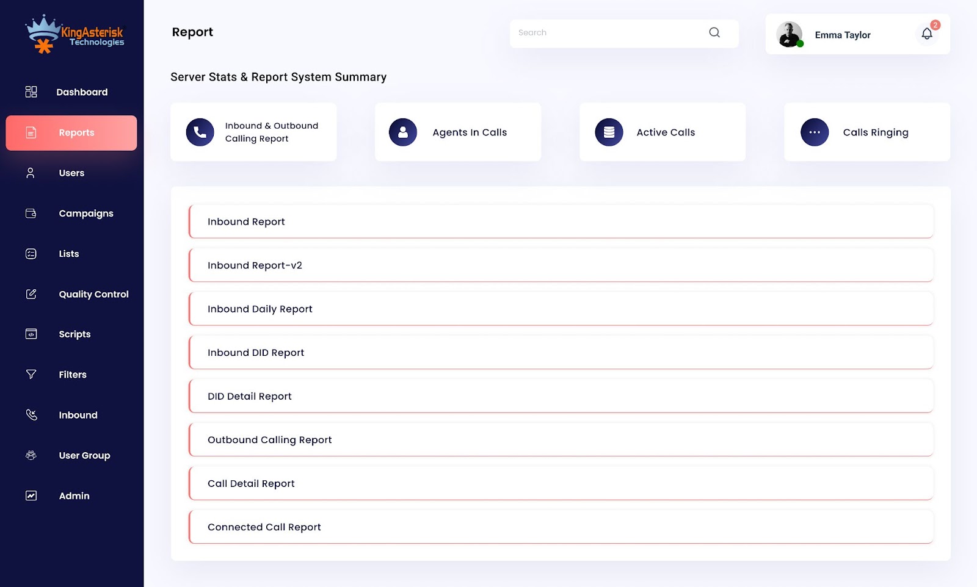Click the Lists icon in sidebar
Screen dimensions: 977x587
pos(31,253)
